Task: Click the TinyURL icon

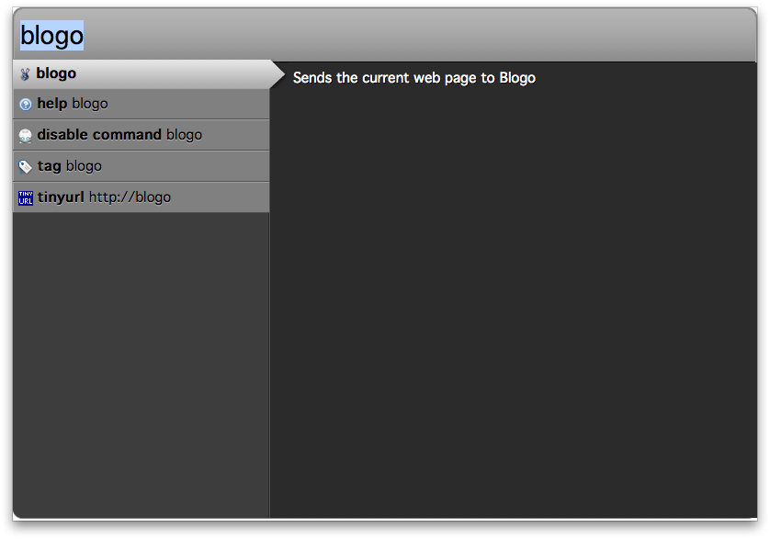Action: tap(25, 197)
